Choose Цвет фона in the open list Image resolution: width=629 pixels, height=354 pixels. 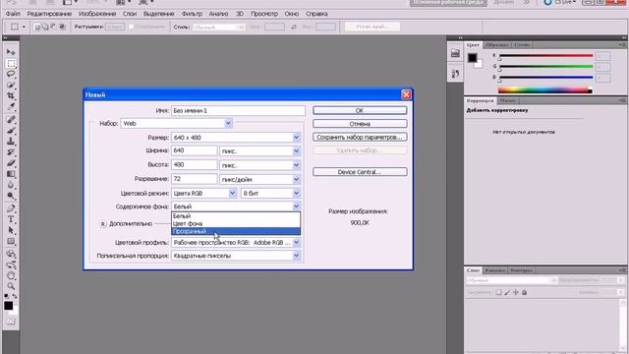(236, 223)
